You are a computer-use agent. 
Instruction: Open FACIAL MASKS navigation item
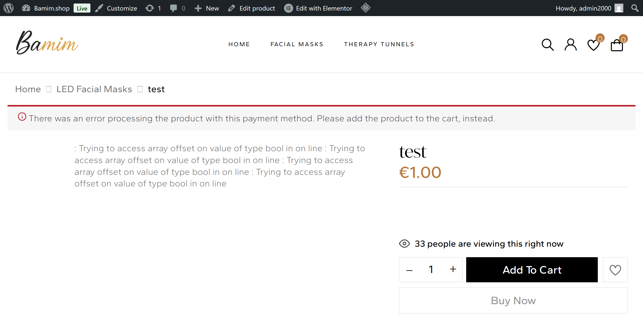(x=297, y=44)
